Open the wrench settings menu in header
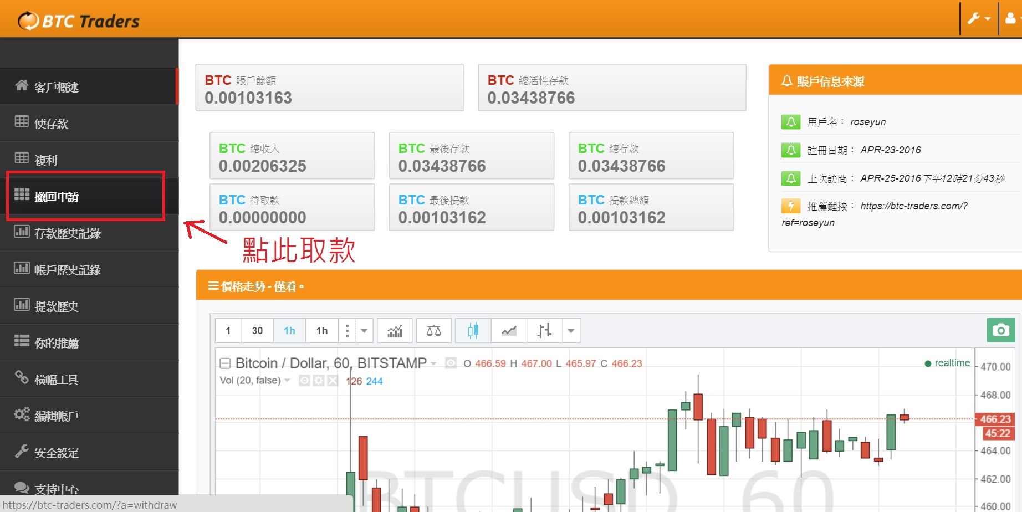1022x512 pixels. (979, 18)
